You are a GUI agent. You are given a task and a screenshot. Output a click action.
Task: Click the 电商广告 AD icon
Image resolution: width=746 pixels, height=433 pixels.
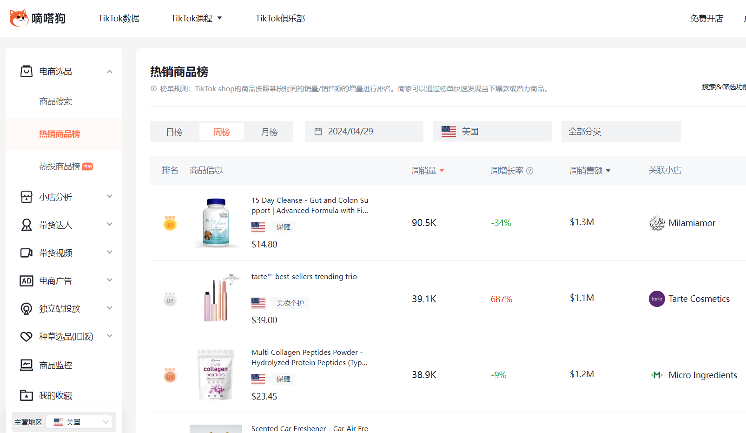pyautogui.click(x=26, y=281)
